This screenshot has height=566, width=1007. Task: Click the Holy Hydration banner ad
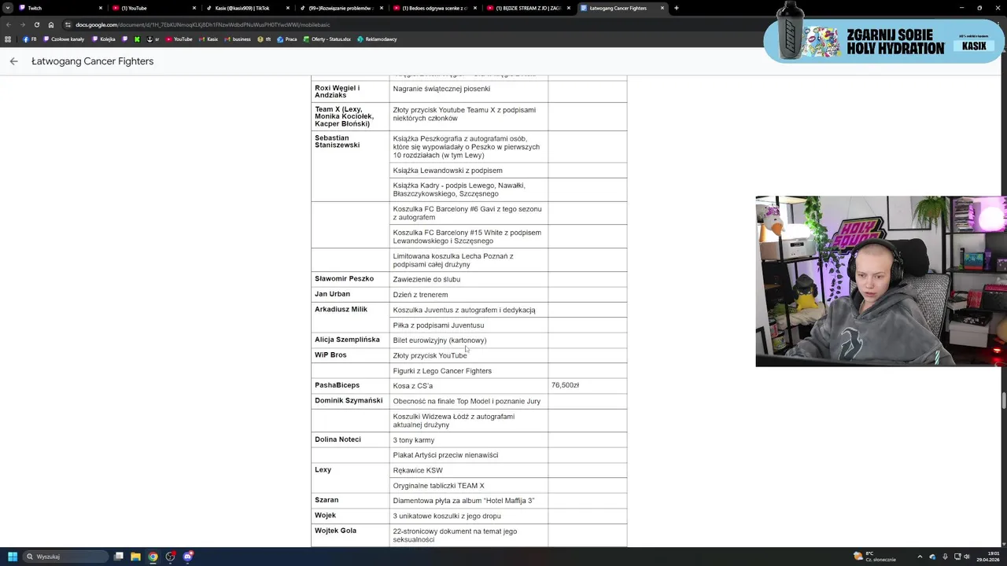click(x=884, y=41)
